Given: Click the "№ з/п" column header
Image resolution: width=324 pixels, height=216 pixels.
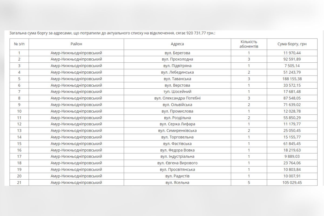Looking at the screenshot, I should (x=19, y=44).
